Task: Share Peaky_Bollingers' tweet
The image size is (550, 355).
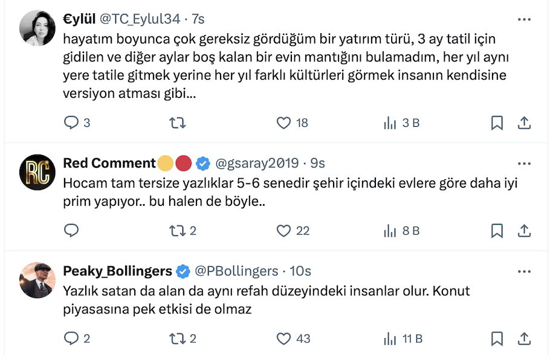Action: [524, 338]
